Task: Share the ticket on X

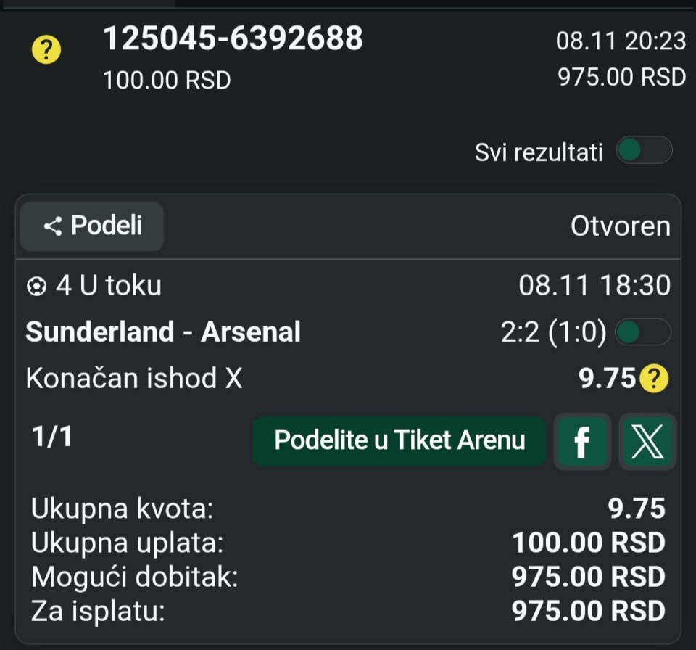Action: (x=647, y=440)
